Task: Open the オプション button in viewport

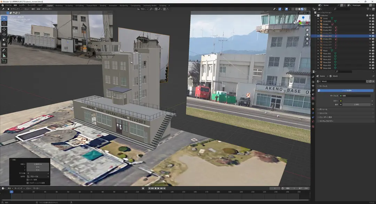Action: (304, 13)
